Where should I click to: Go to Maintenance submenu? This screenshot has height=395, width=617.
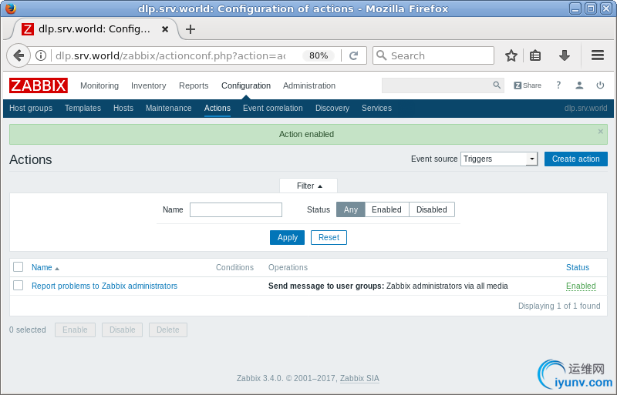point(168,108)
